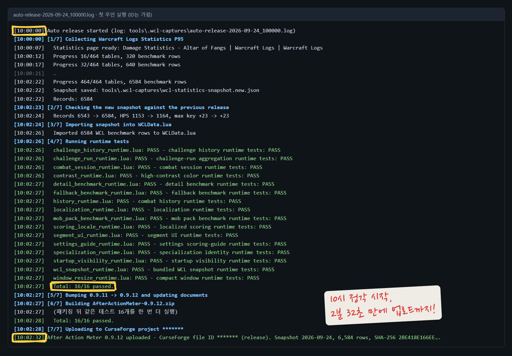Click window_resize_runtime.lua PASS line

[136, 278]
